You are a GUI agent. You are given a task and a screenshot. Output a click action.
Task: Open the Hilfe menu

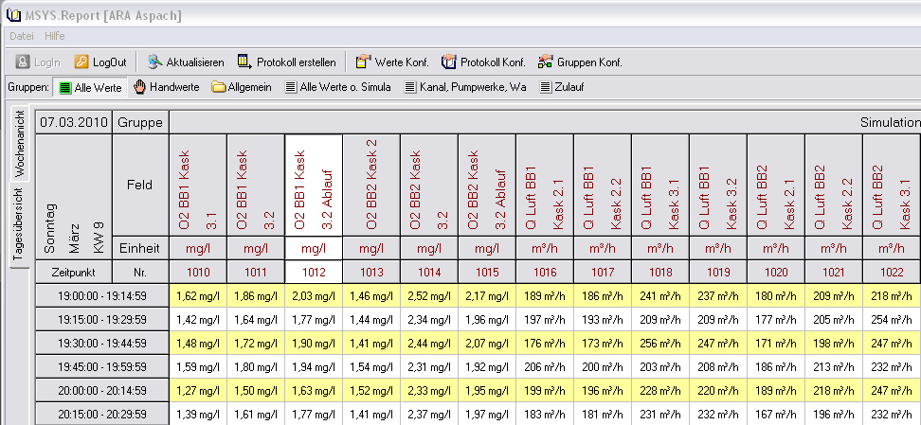[x=55, y=36]
